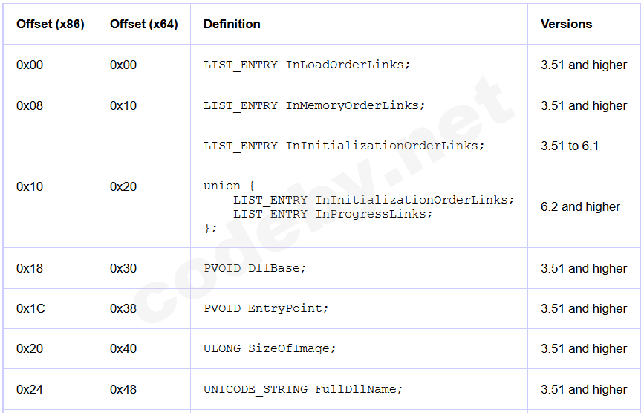Click the "UNICODE_STRING FullDllName;" definition
Screen dimensions: 644x413
pos(303,390)
